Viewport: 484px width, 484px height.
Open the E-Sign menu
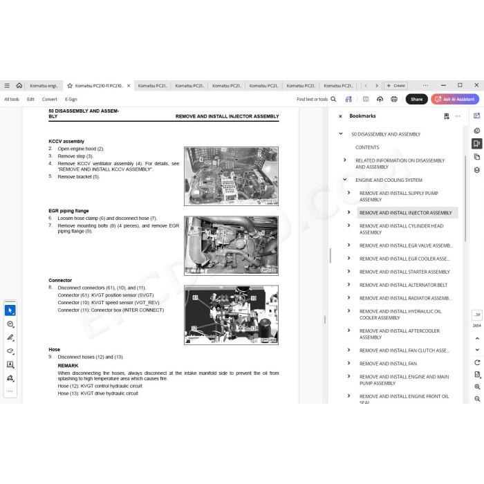click(x=71, y=99)
